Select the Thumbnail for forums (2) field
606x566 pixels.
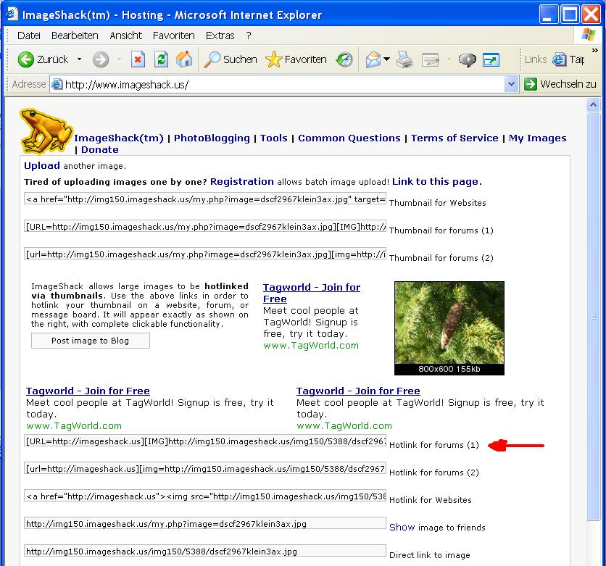pos(205,254)
